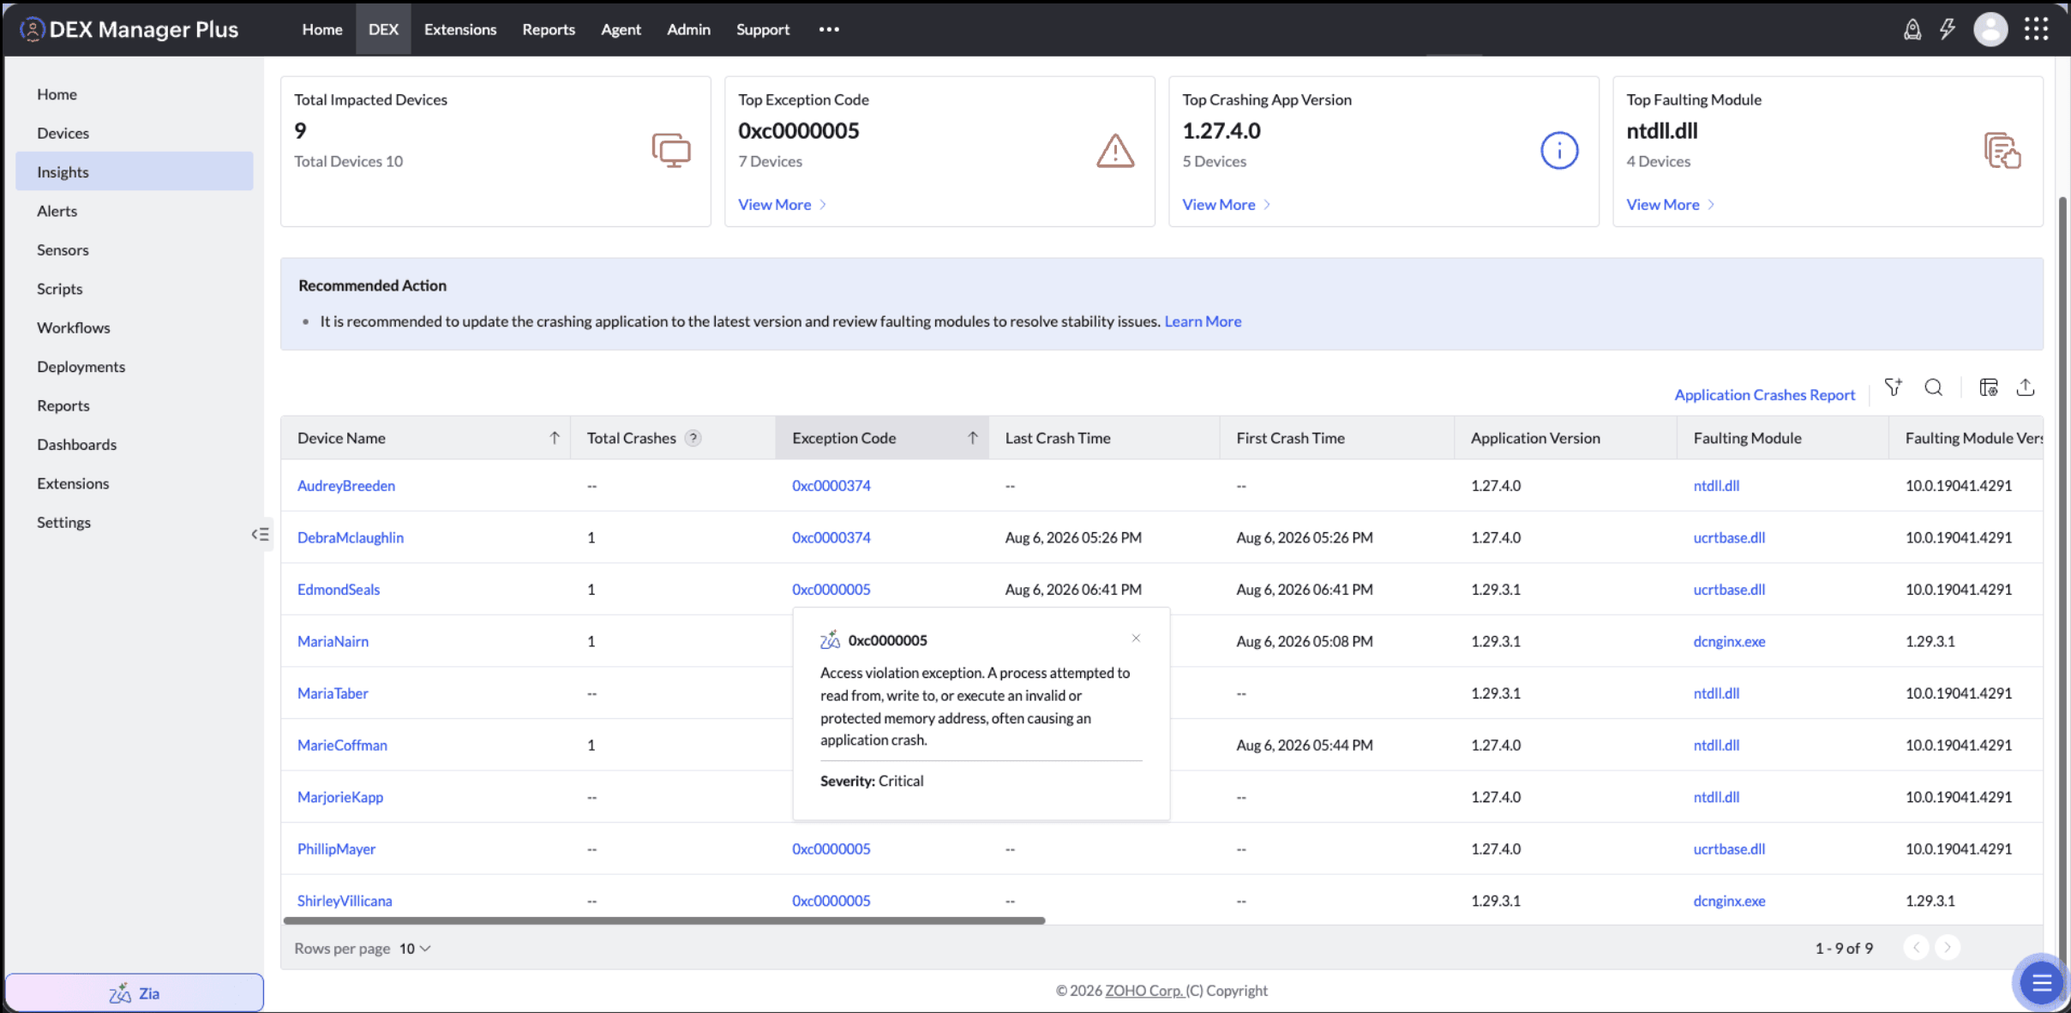Viewport: 2071px width, 1013px height.
Task: Click the faulting module documents icon
Action: click(x=2002, y=150)
